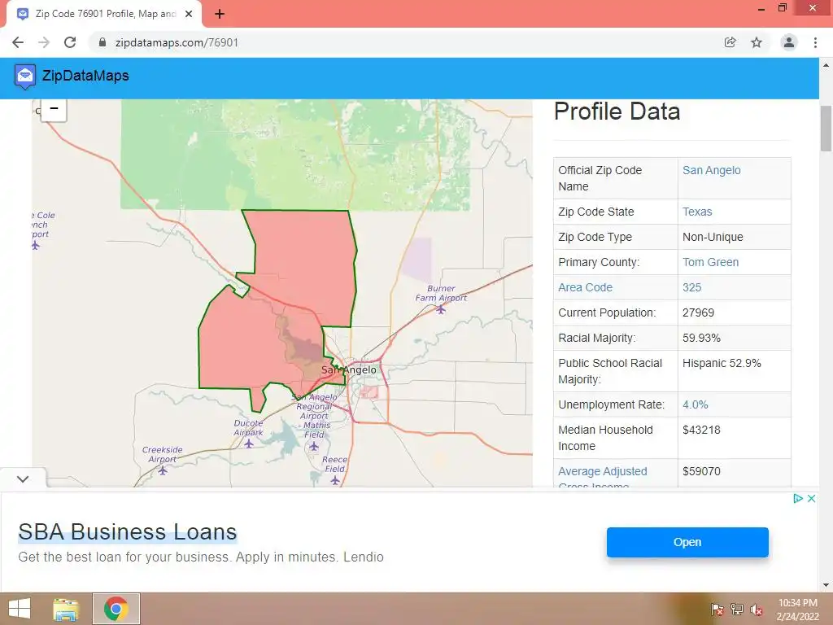Open Chrome profile avatar menu
This screenshot has width=833, height=625.
tap(789, 42)
